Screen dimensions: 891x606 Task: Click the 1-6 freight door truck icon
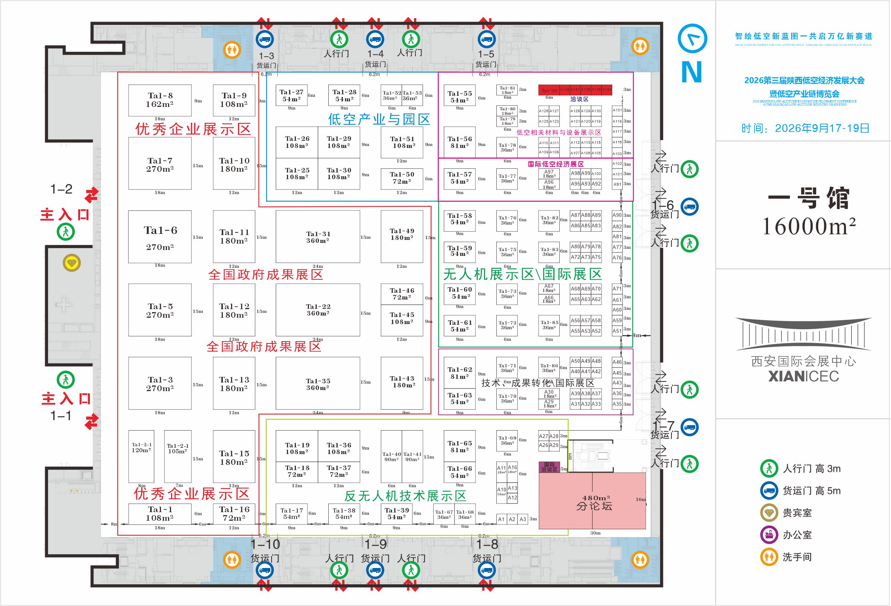tap(689, 207)
